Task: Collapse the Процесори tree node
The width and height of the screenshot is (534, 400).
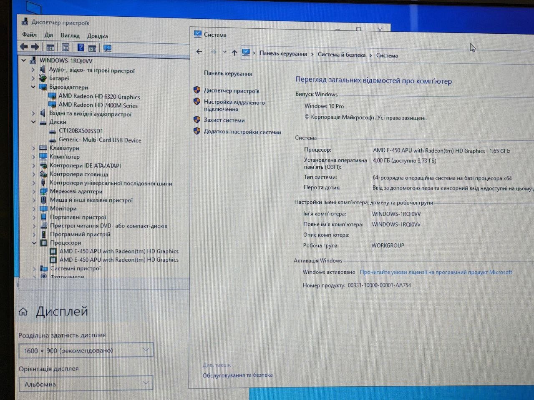Action: 34,242
